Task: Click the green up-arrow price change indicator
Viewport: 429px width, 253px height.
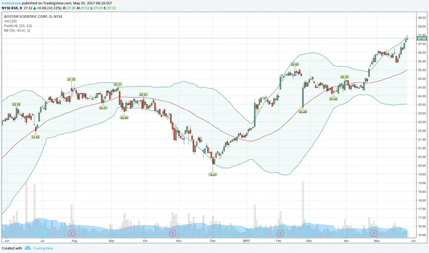Action: 35,8
